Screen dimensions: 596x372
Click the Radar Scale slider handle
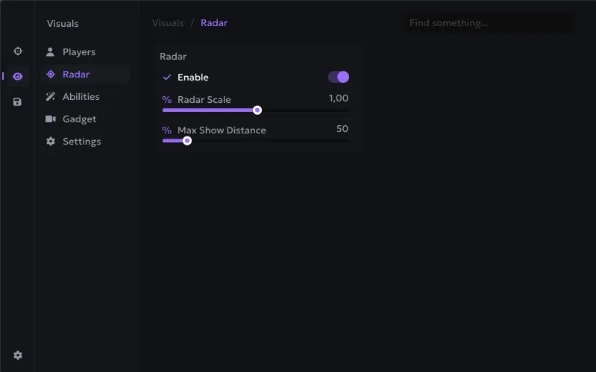pos(257,110)
